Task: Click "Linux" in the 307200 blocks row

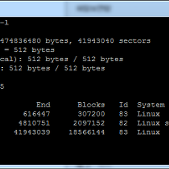Action: point(148,114)
